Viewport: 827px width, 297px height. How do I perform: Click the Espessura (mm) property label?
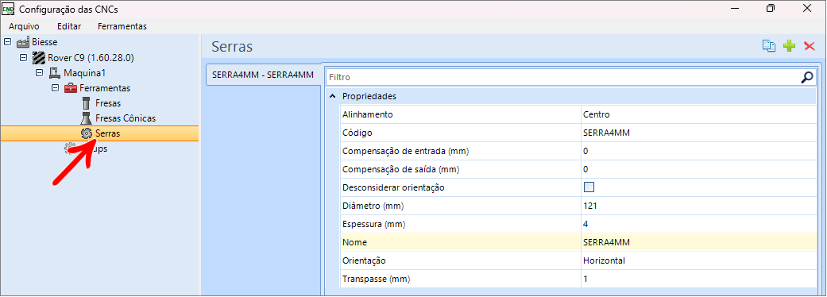(374, 224)
